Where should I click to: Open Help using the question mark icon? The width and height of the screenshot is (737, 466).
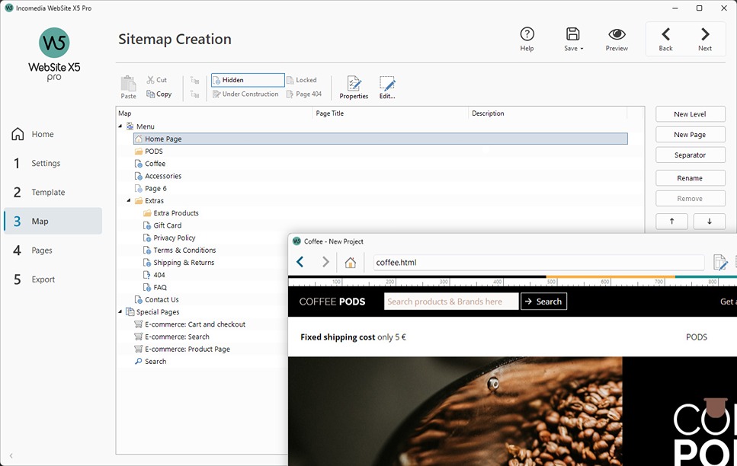pyautogui.click(x=527, y=34)
